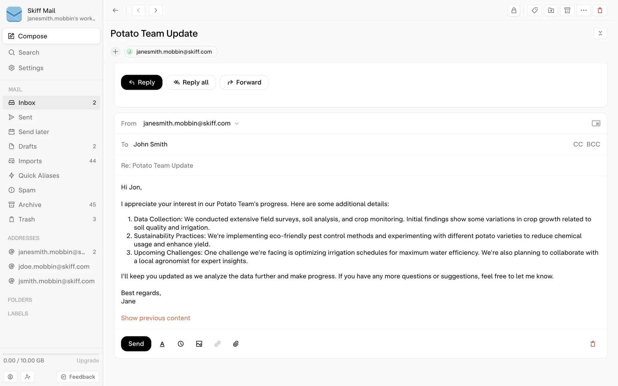Open the three-dots more options menu
The image size is (618, 386).
584,10
